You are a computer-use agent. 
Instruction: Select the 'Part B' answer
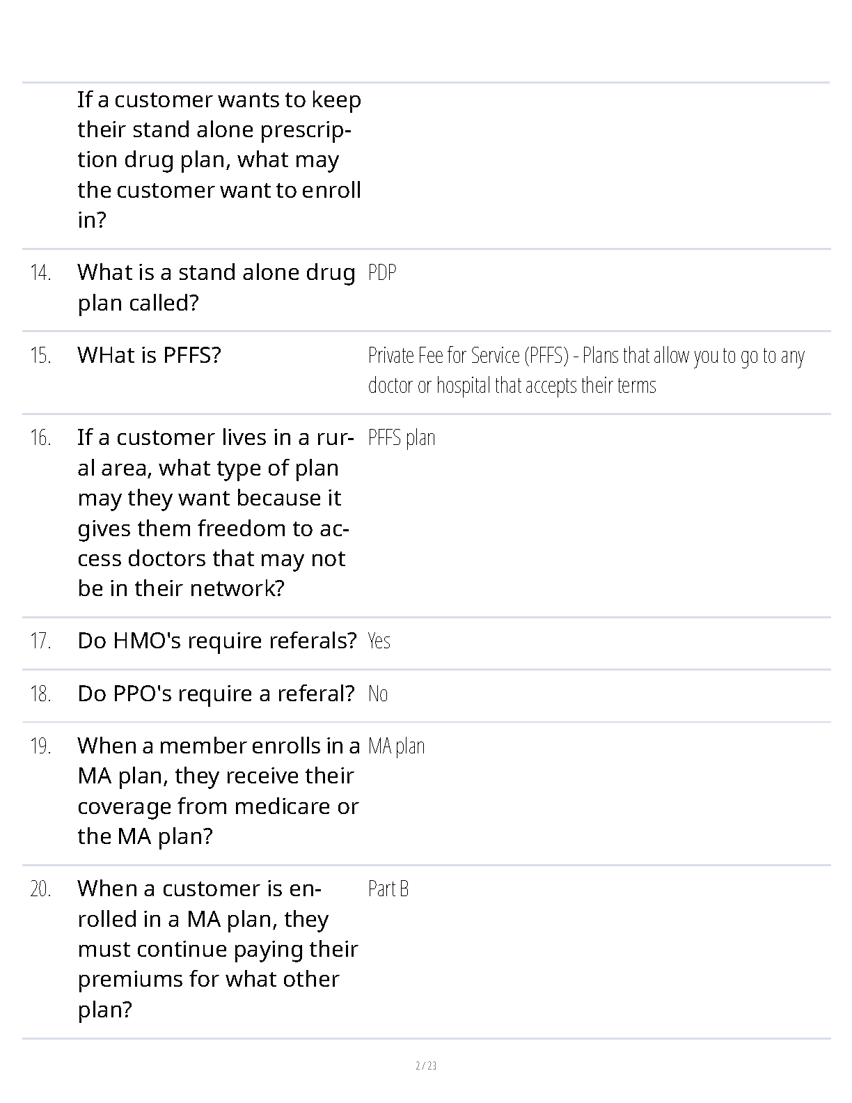click(x=388, y=889)
